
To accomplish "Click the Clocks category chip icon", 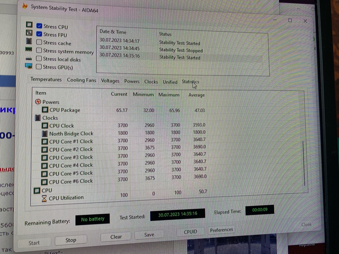I will [x=38, y=118].
